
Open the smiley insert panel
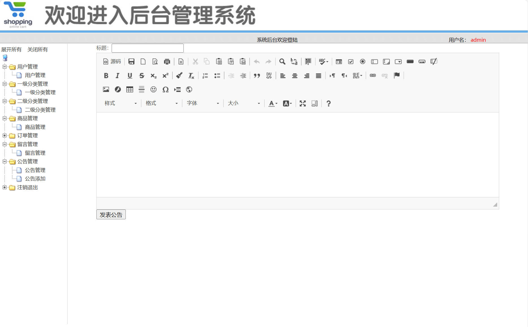(x=153, y=89)
